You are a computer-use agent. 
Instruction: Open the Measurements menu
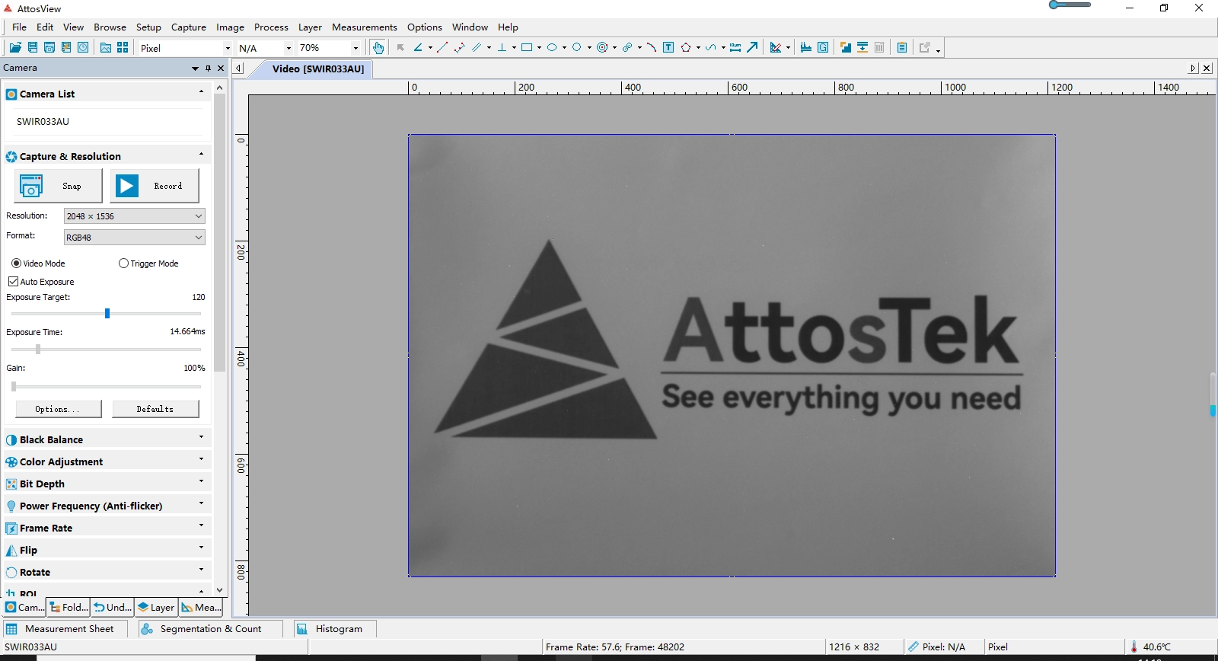364,27
